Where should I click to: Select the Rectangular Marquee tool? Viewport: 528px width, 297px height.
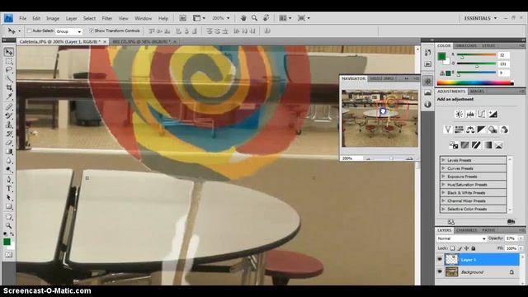click(x=9, y=61)
